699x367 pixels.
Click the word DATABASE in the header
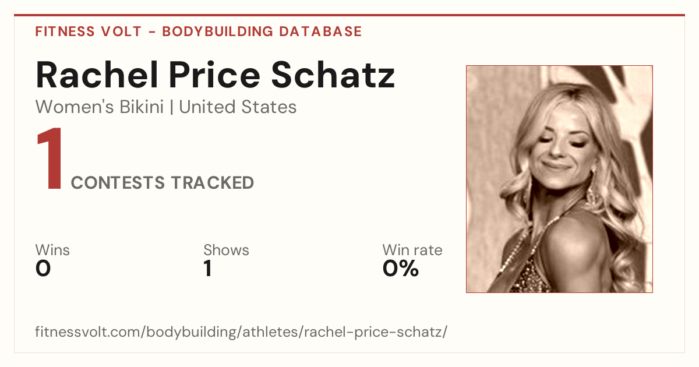pyautogui.click(x=321, y=31)
